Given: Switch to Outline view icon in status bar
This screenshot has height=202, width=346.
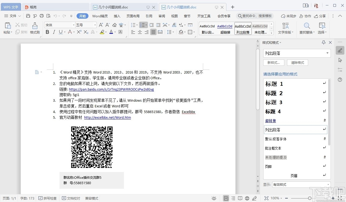Looking at the screenshot, I should [233, 198].
